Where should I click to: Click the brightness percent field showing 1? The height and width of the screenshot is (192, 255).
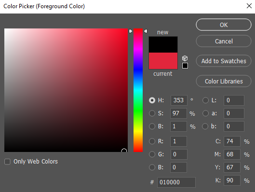coord(178,126)
